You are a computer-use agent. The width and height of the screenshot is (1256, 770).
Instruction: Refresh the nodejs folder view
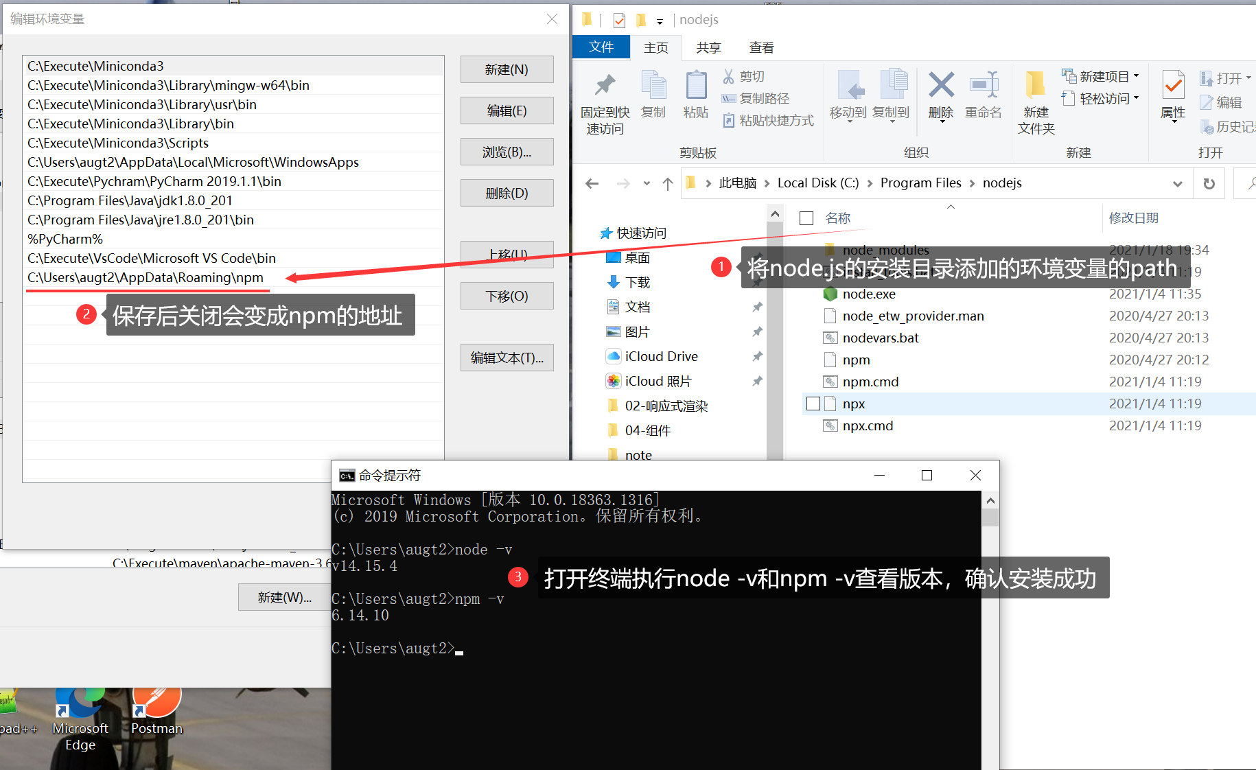click(1209, 183)
